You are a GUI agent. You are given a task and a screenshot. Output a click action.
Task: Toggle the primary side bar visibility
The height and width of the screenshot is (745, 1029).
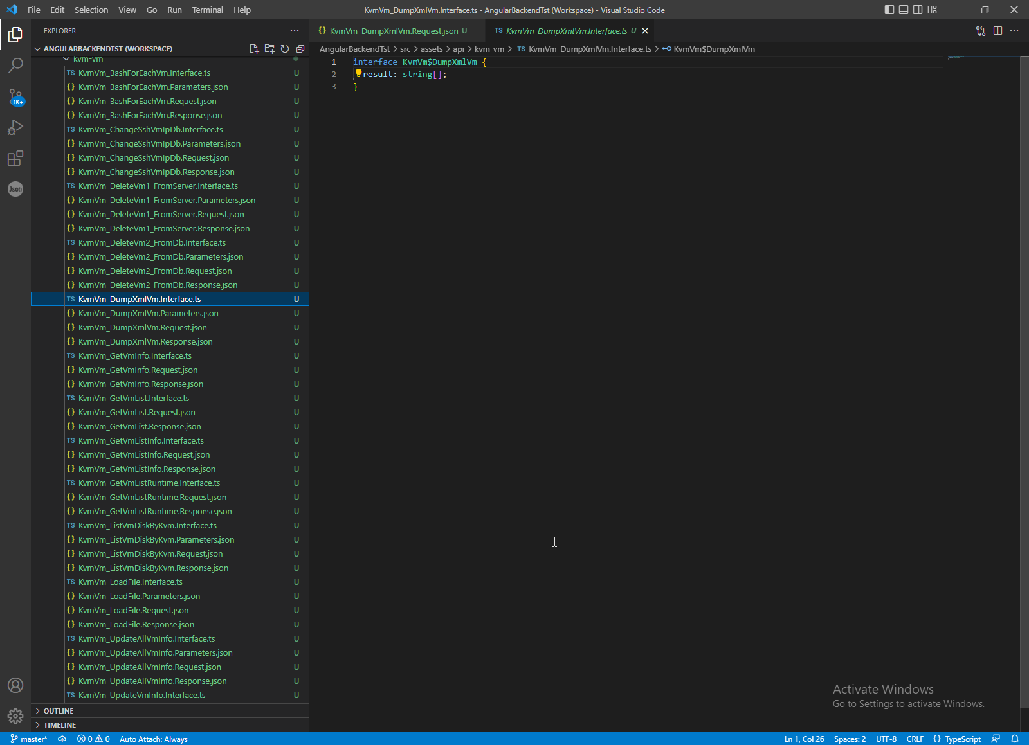pos(889,10)
